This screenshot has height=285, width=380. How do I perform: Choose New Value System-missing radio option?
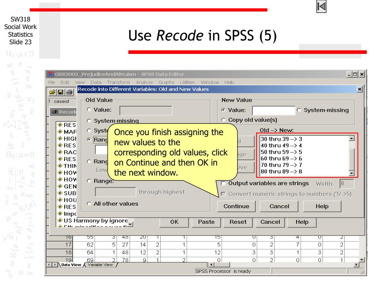[x=299, y=110]
